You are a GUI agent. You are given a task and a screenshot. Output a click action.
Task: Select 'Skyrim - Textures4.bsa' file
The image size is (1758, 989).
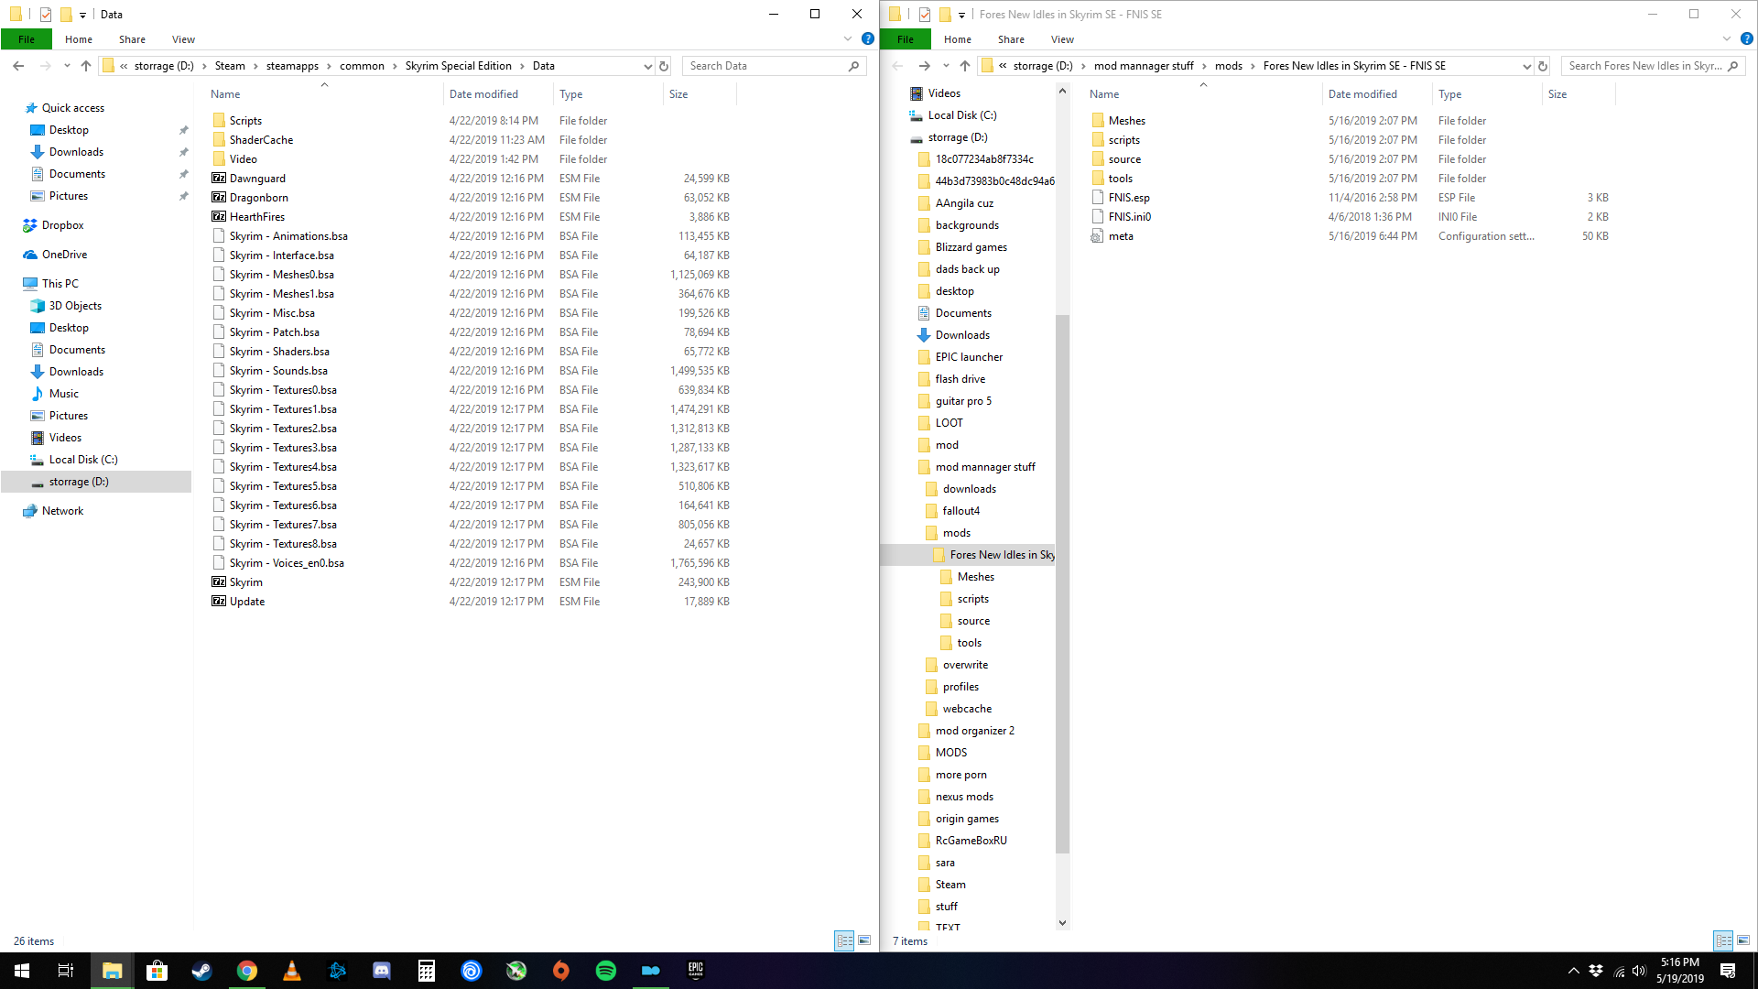283,467
